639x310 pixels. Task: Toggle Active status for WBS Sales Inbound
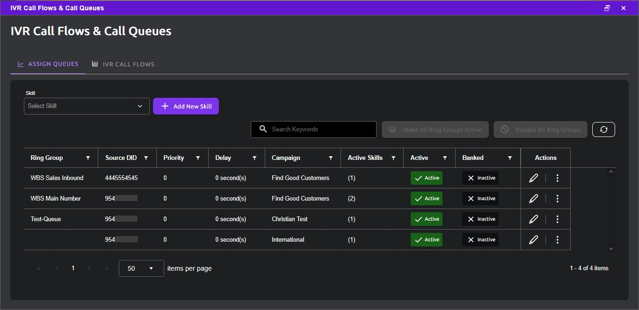pos(427,178)
